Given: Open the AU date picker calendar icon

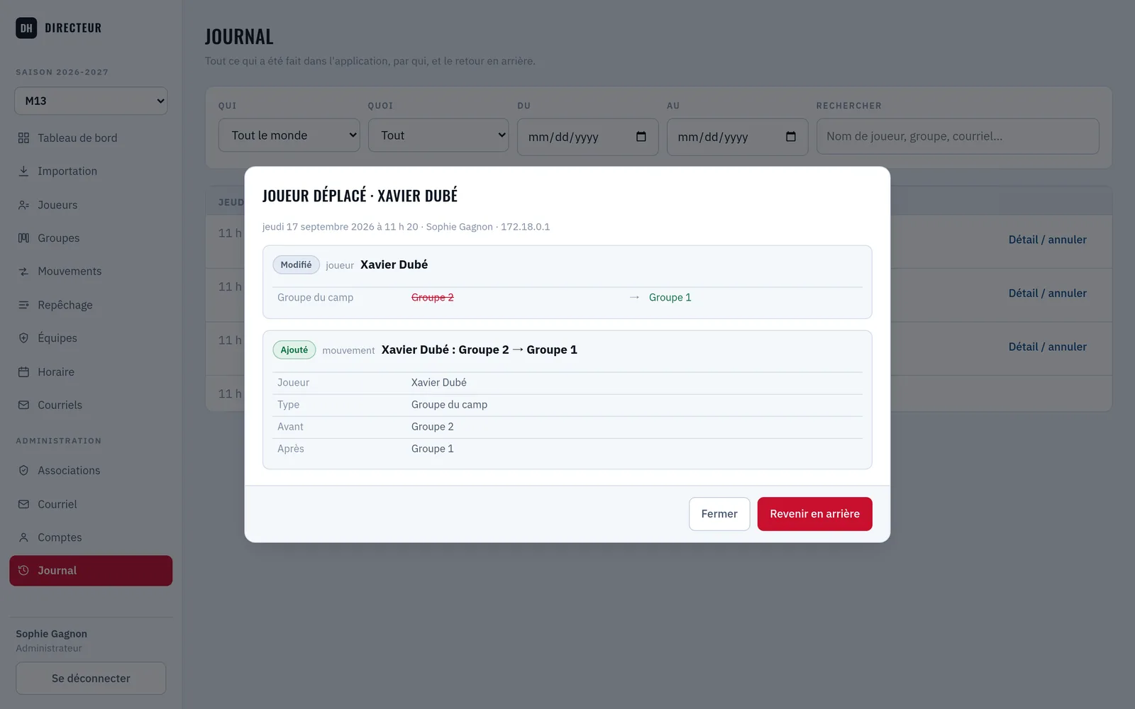Looking at the screenshot, I should [x=791, y=137].
